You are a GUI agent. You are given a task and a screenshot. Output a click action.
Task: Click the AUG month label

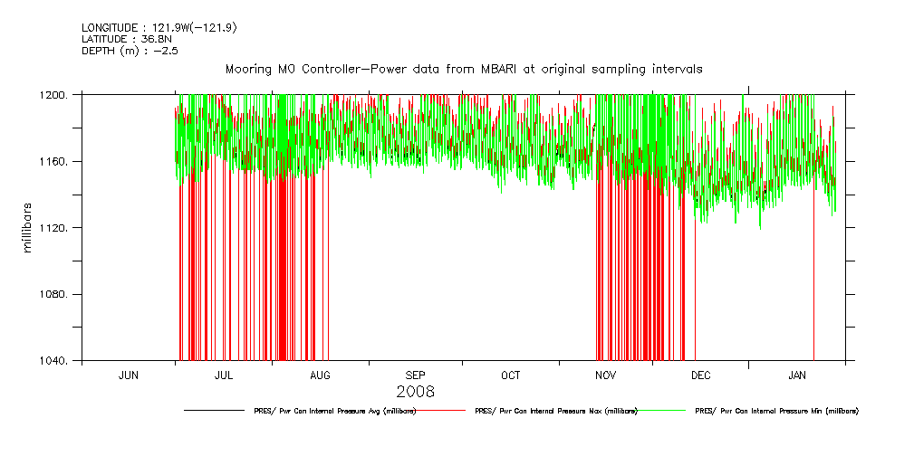point(320,375)
